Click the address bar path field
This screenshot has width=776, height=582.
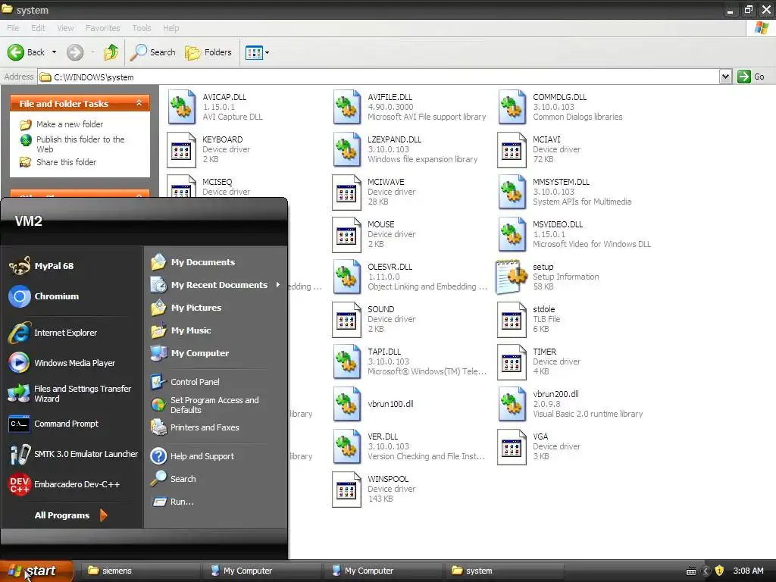pos(379,77)
